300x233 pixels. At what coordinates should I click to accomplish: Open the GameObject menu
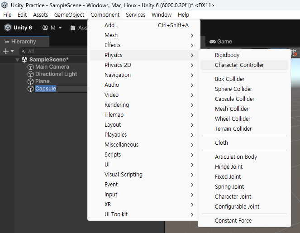click(x=69, y=15)
